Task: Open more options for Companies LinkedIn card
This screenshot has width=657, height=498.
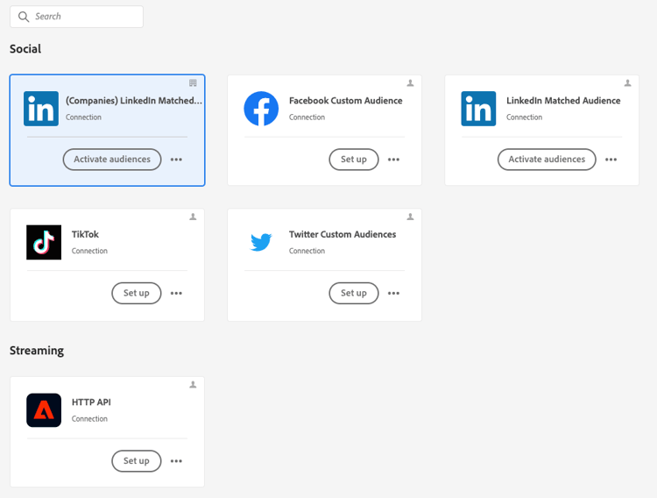Action: (176, 160)
